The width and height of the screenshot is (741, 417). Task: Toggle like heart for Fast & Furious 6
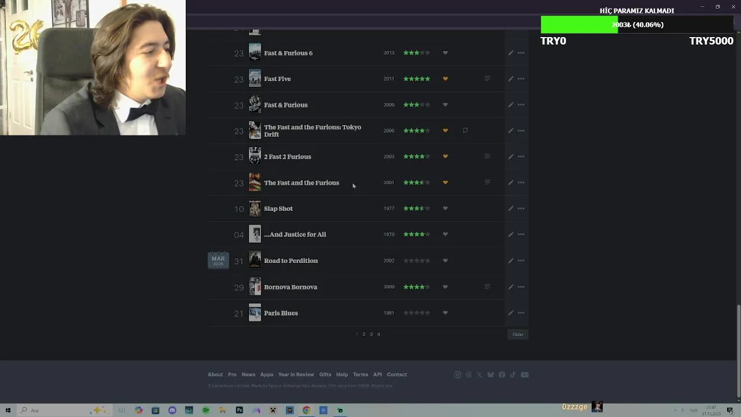[445, 53]
